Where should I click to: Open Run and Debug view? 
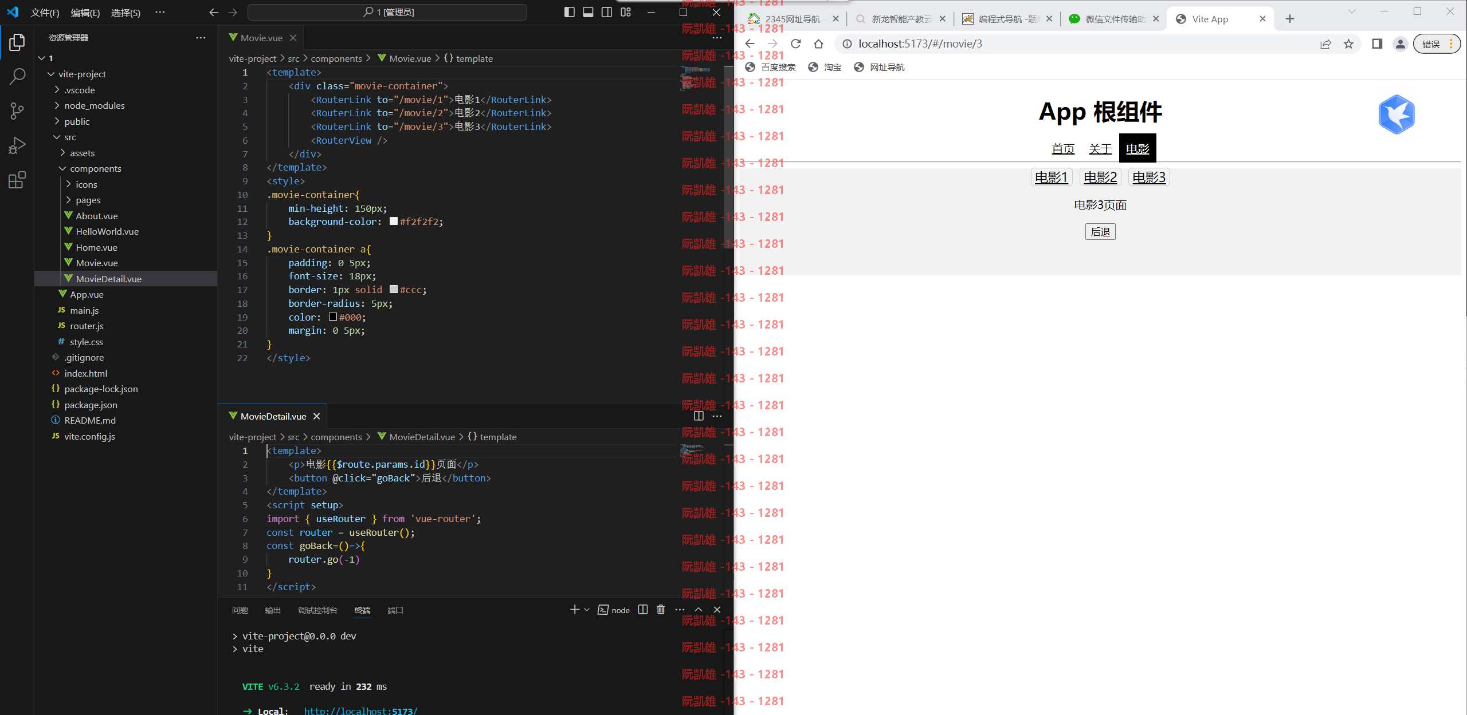pyautogui.click(x=17, y=145)
